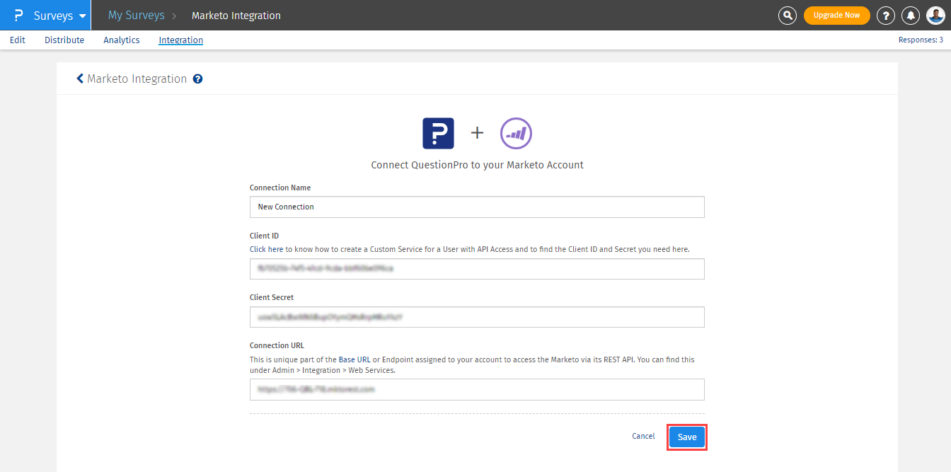Click the QuestionPro P icon in the graphic

[438, 133]
